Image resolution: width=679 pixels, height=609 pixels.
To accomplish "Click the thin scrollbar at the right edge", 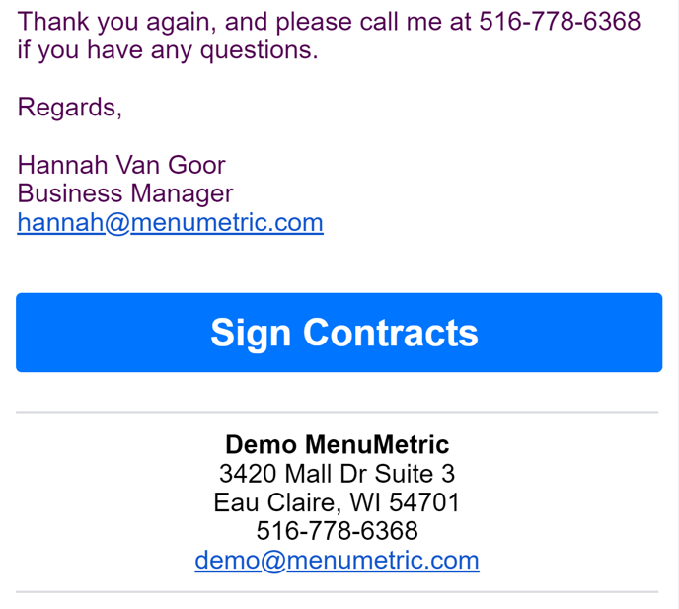I will click(x=677, y=304).
